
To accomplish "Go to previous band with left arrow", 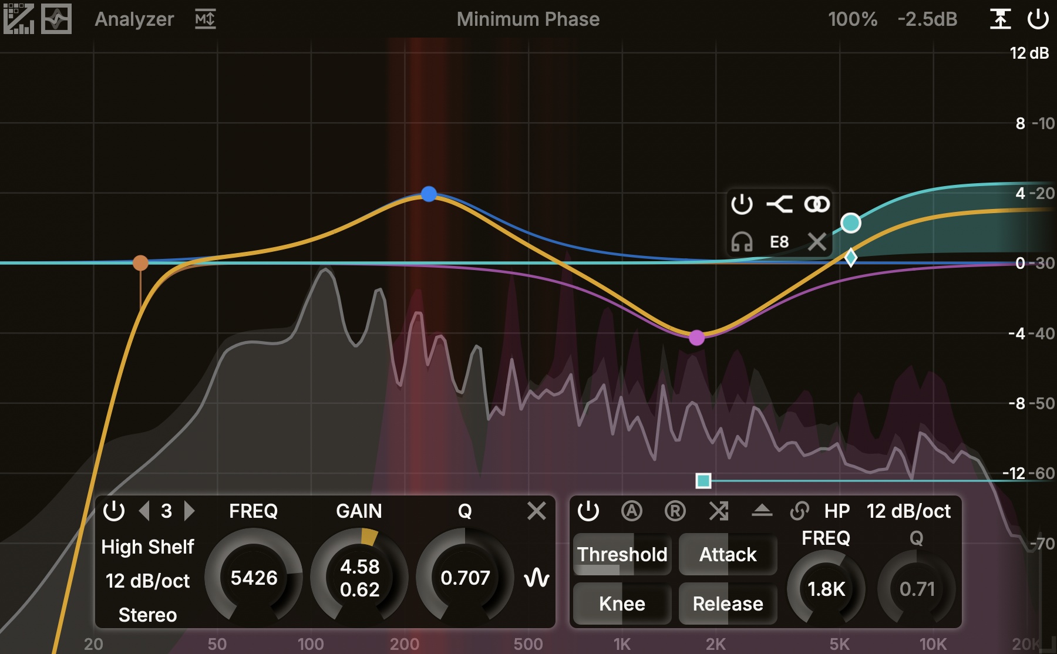I will tap(144, 511).
